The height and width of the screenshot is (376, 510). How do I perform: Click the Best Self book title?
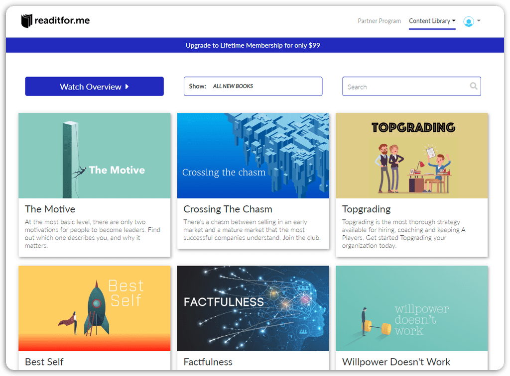(x=44, y=362)
